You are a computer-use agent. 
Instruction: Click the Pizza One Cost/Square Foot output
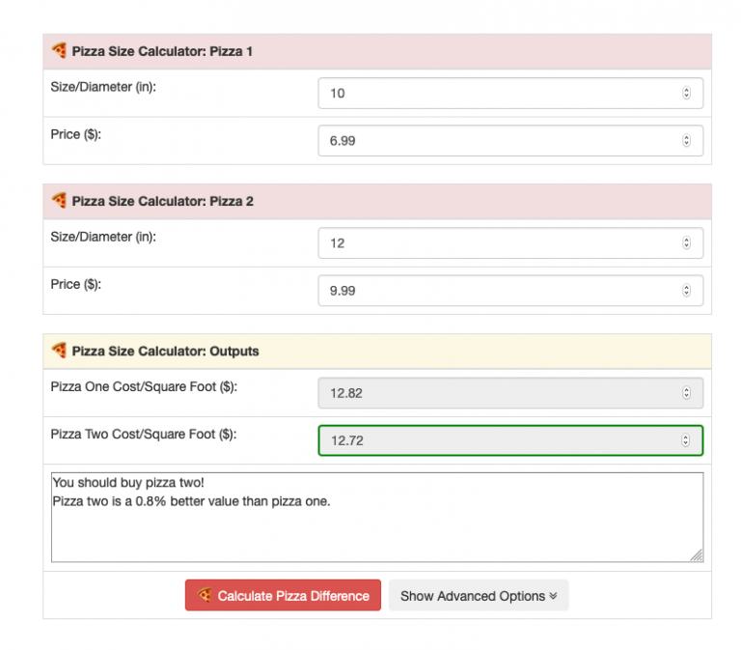click(502, 393)
